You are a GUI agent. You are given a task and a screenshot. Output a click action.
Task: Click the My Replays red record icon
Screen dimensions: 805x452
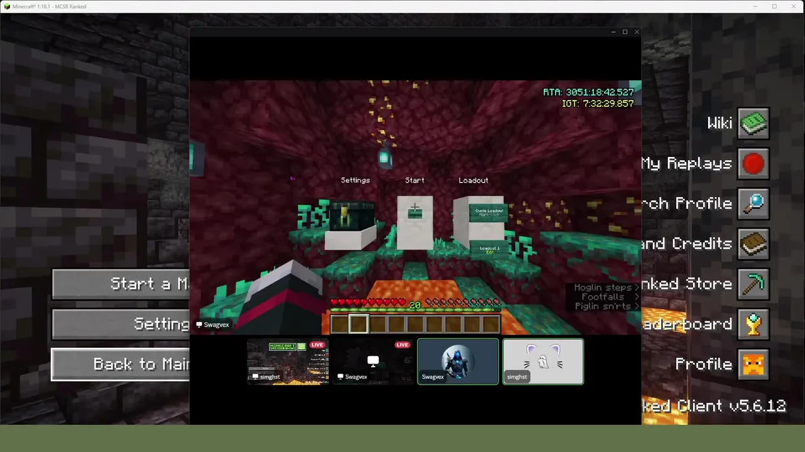click(753, 163)
